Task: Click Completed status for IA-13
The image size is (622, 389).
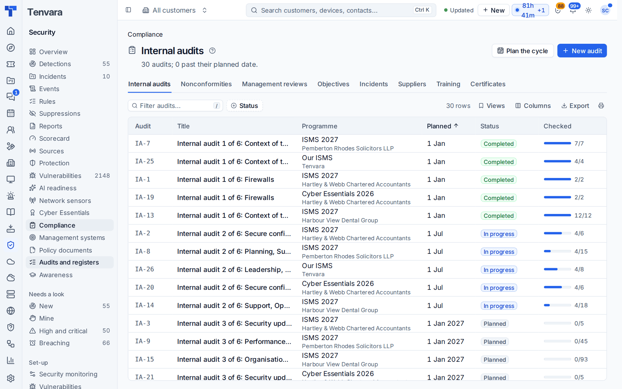Action: point(499,216)
